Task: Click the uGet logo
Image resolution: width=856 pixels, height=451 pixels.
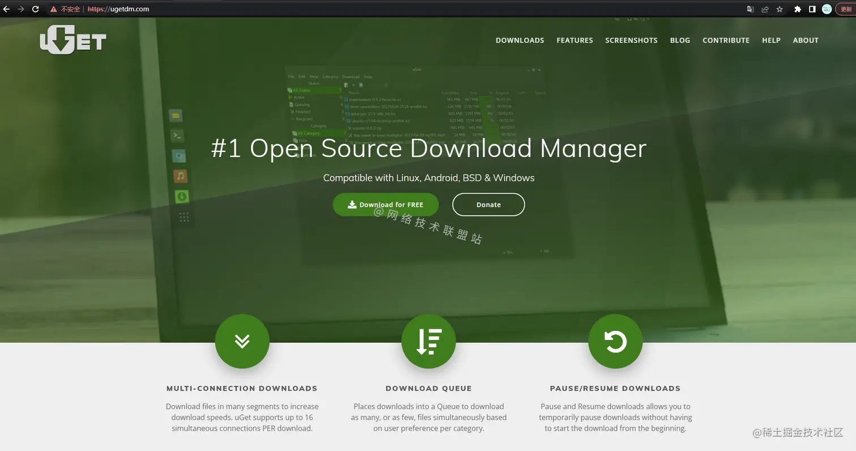Action: click(x=73, y=40)
